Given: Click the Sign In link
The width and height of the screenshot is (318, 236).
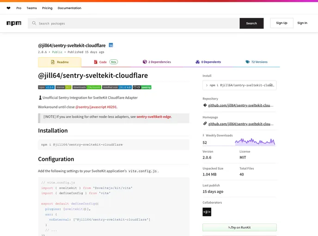Looking at the screenshot, I should coord(302,23).
